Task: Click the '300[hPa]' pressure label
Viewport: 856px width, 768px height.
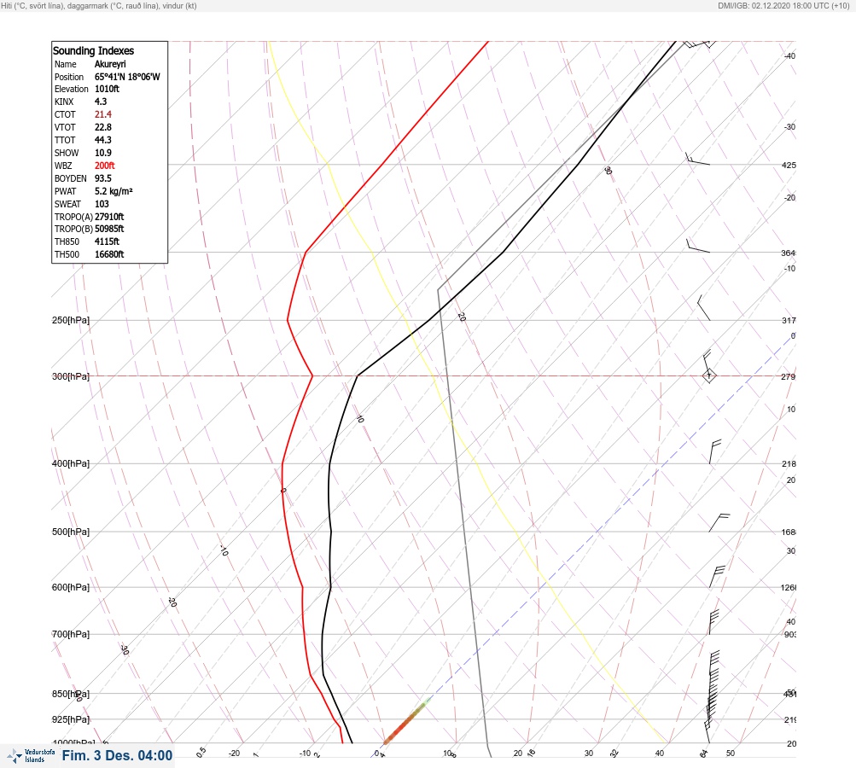Action: 71,376
